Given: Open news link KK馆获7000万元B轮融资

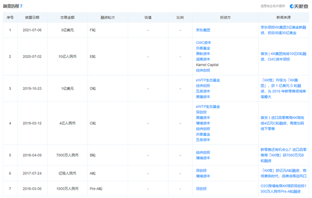Looking at the screenshot, I should (x=283, y=155).
